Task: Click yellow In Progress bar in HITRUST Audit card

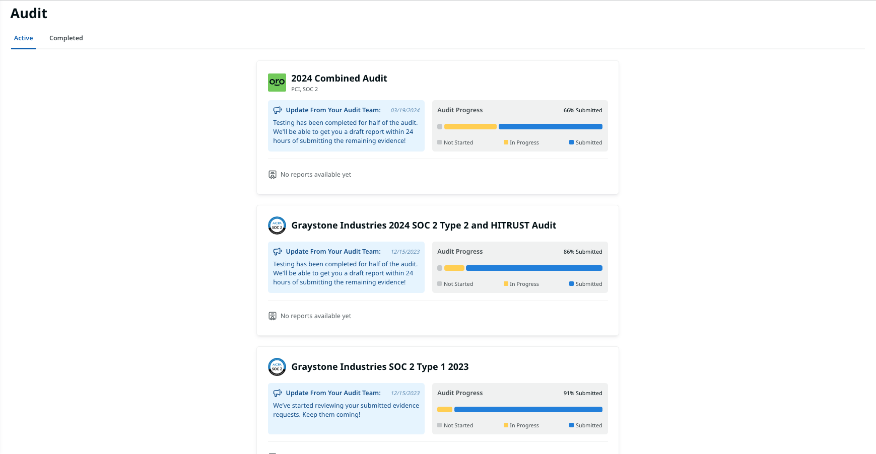Action: click(x=454, y=268)
